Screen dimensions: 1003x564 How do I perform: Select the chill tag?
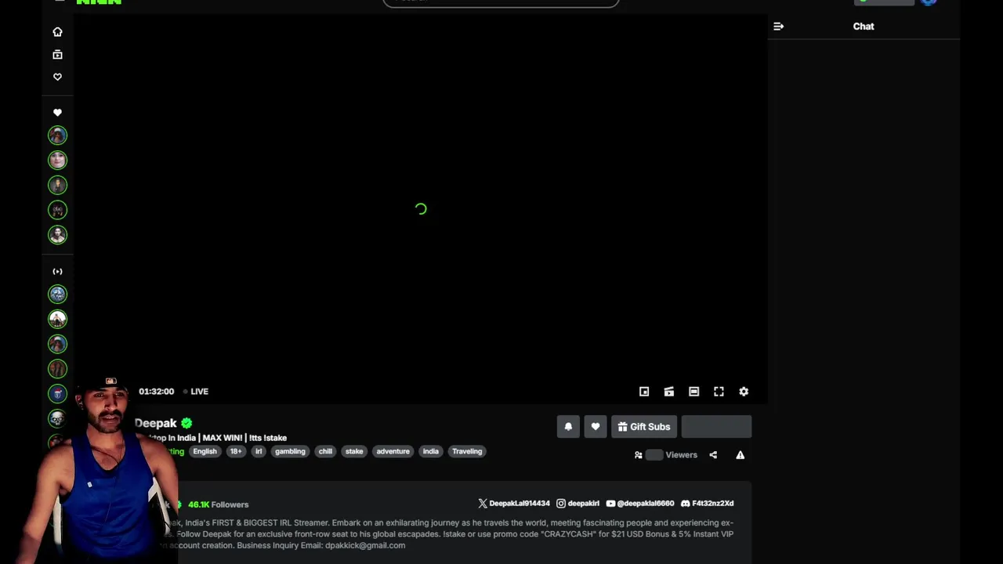click(x=325, y=451)
